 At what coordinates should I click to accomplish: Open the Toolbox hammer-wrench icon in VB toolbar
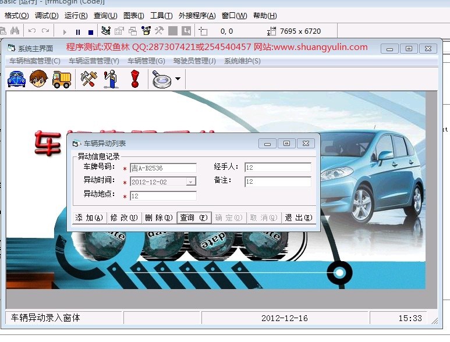159,31
